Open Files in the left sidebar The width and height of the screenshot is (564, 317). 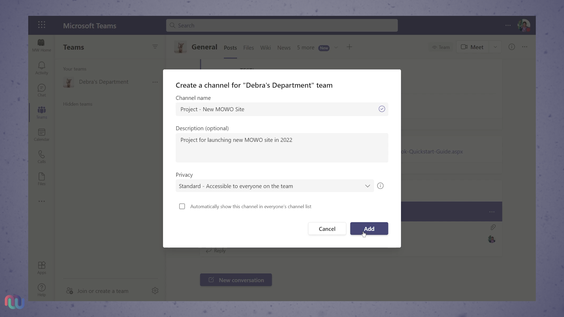pos(41,179)
